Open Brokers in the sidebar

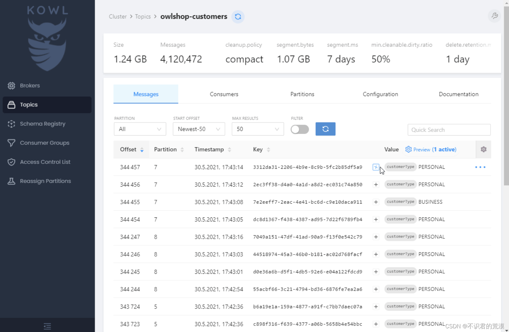pos(30,86)
